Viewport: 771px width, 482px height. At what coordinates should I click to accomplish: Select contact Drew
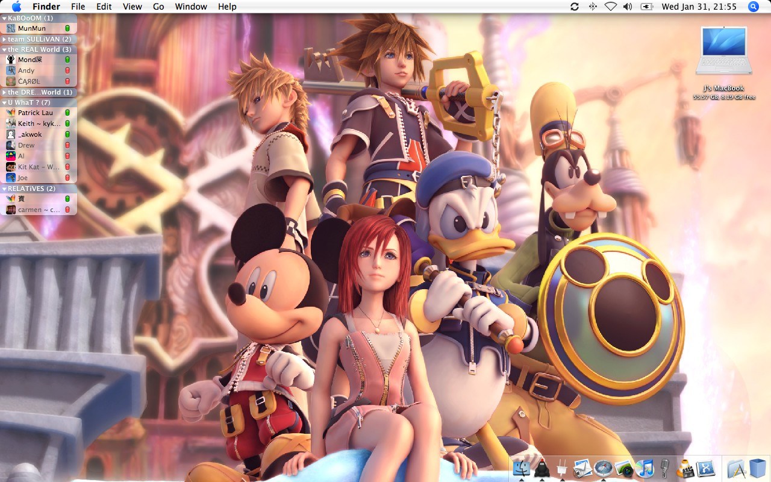click(39, 145)
